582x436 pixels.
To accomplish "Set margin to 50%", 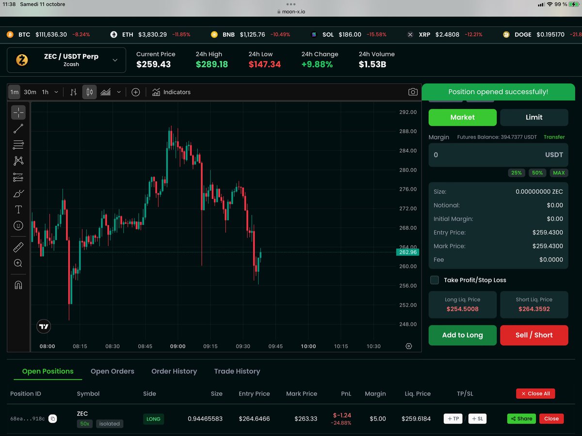I will point(537,173).
